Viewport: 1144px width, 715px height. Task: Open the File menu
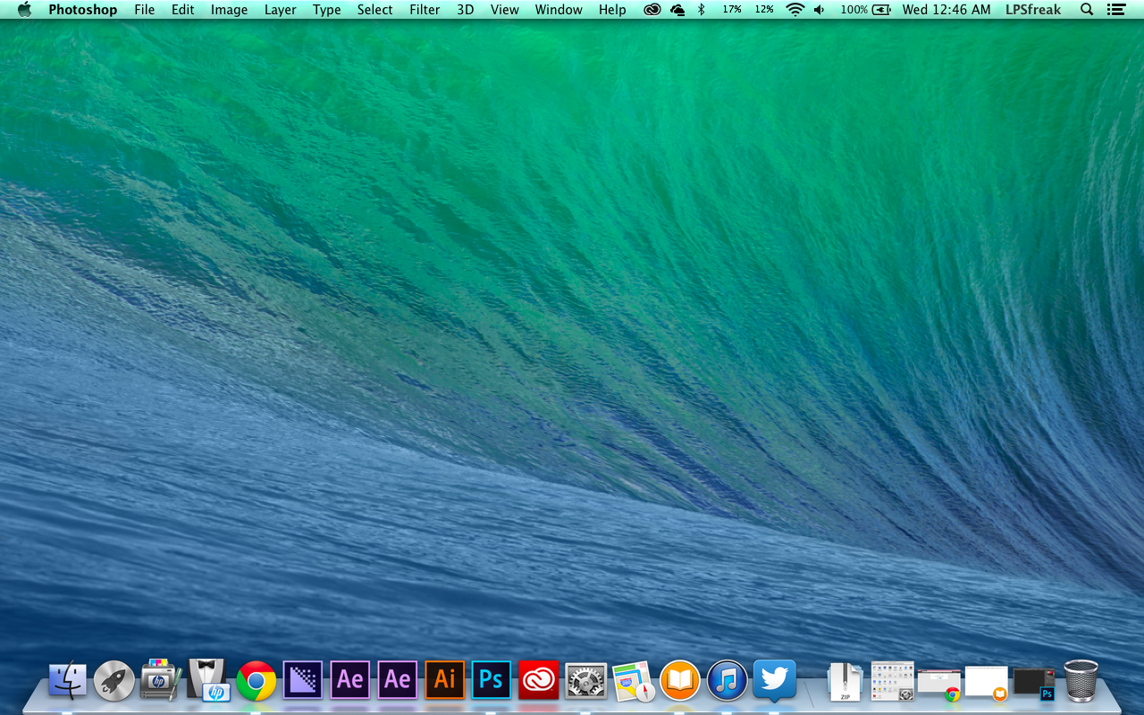coord(144,10)
